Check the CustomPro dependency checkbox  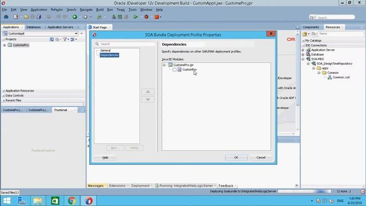pyautogui.click(x=174, y=70)
